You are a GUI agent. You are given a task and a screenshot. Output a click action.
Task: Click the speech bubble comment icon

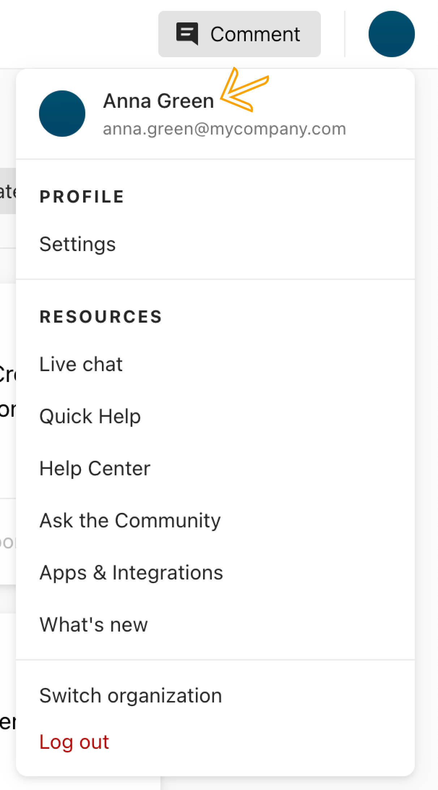[x=187, y=34]
